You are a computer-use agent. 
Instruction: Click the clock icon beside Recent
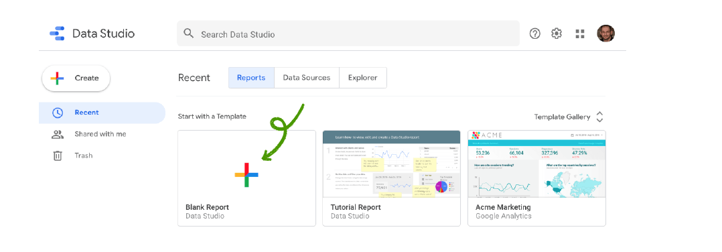57,113
